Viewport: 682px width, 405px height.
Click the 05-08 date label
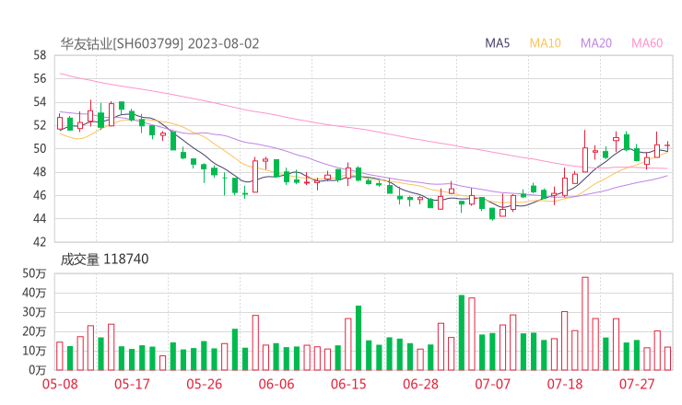click(60, 384)
